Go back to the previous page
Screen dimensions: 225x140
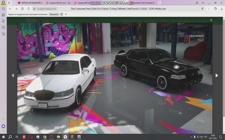[x=10, y=9]
